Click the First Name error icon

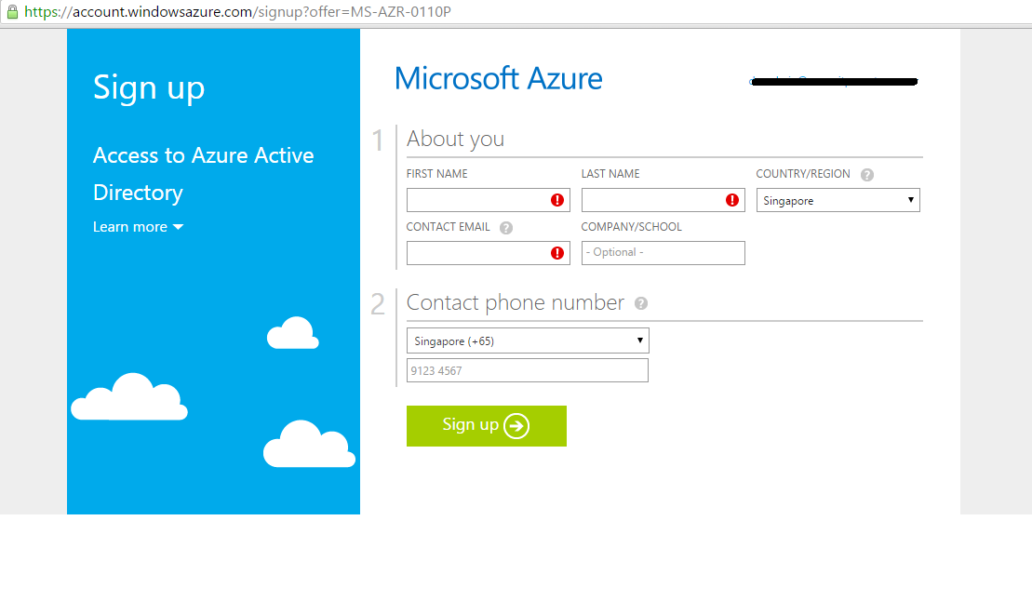click(557, 200)
